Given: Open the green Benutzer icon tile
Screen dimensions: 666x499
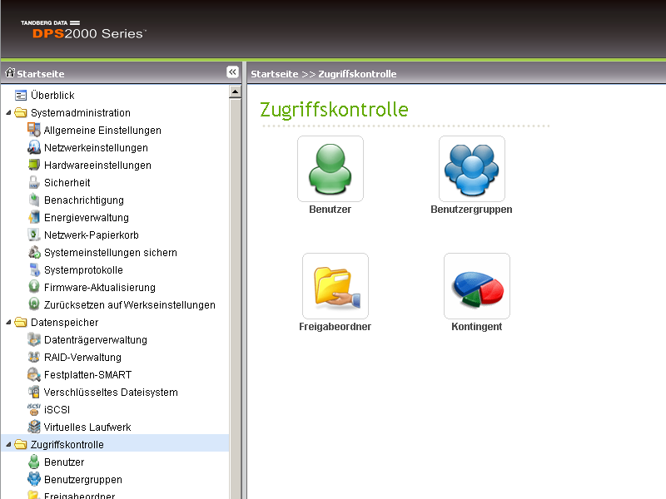Looking at the screenshot, I should click(x=331, y=169).
